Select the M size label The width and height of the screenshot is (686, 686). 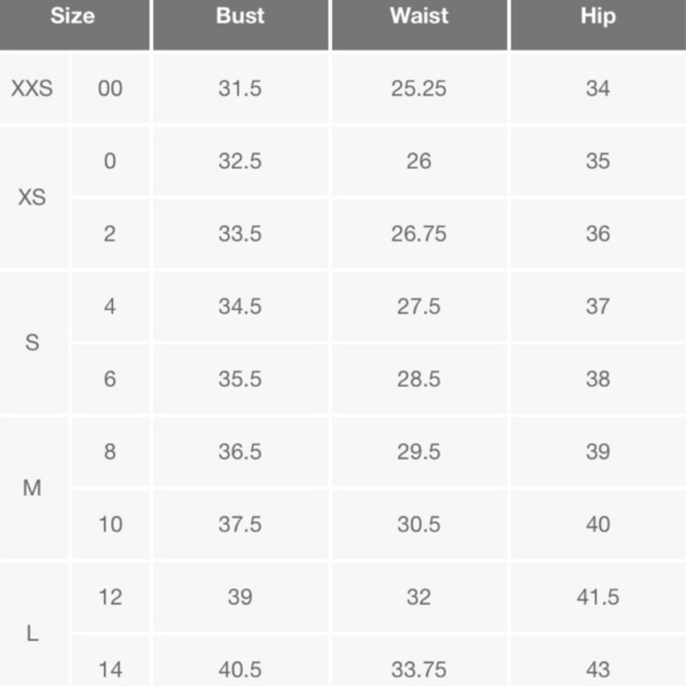pyautogui.click(x=32, y=488)
